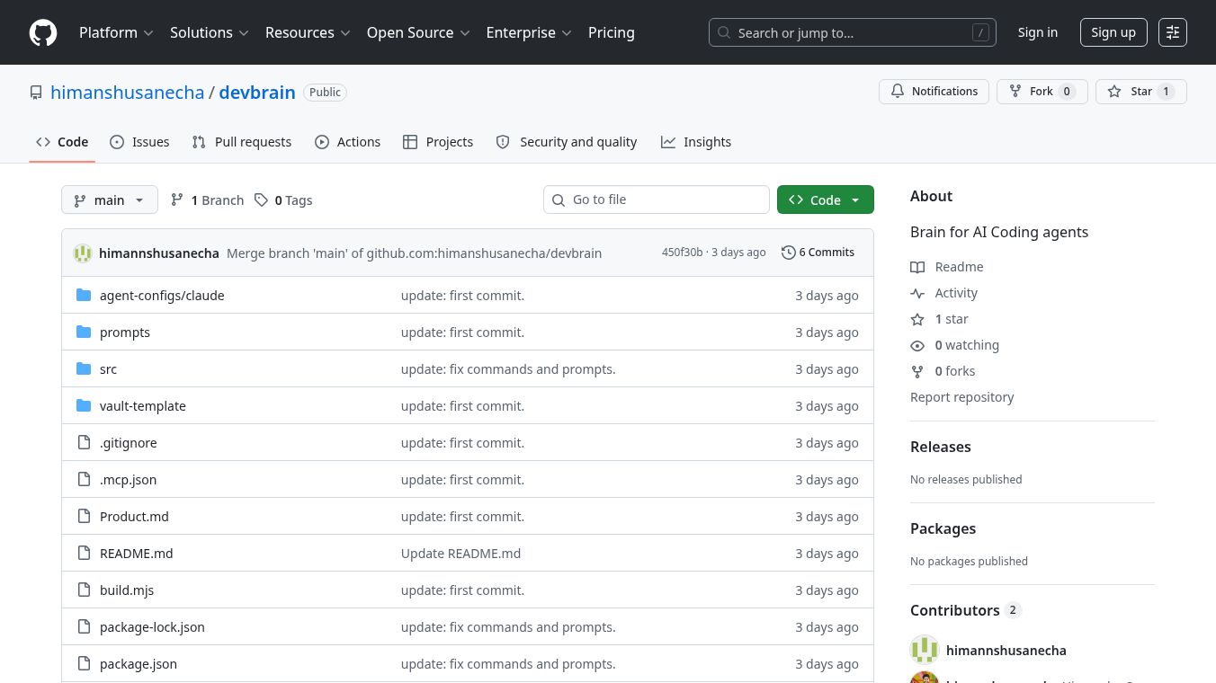Go to the Pricing page
The width and height of the screenshot is (1216, 683).
click(x=612, y=32)
